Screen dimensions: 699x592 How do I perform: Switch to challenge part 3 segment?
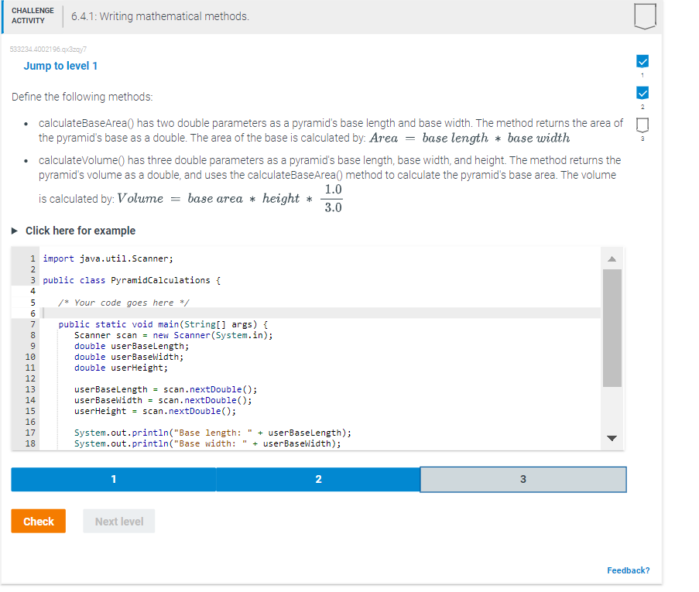pyautogui.click(x=523, y=479)
